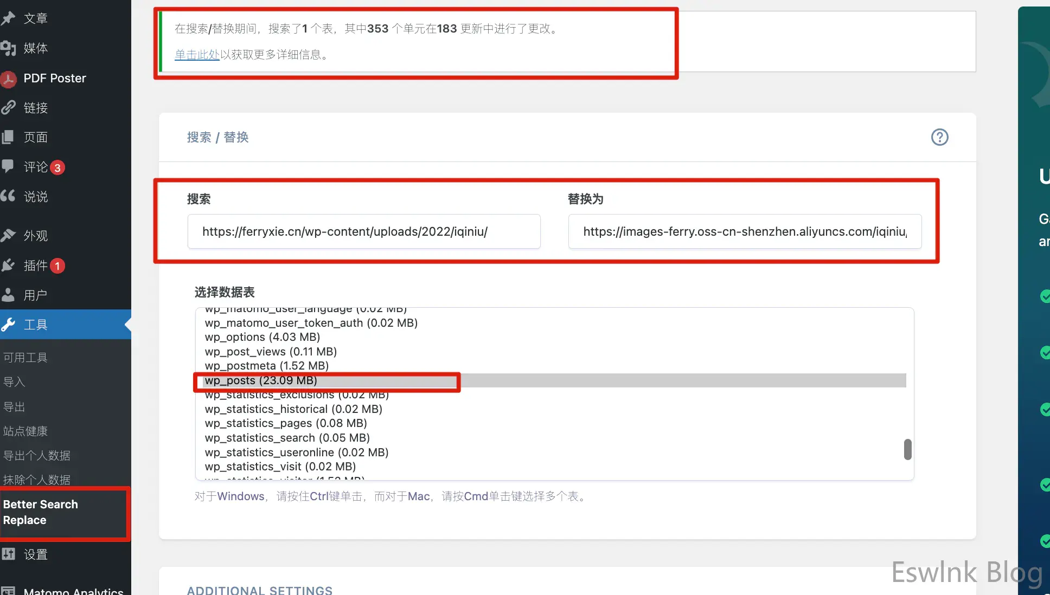Open PDF Poster plugin icon
This screenshot has height=595, width=1050.
pos(8,79)
